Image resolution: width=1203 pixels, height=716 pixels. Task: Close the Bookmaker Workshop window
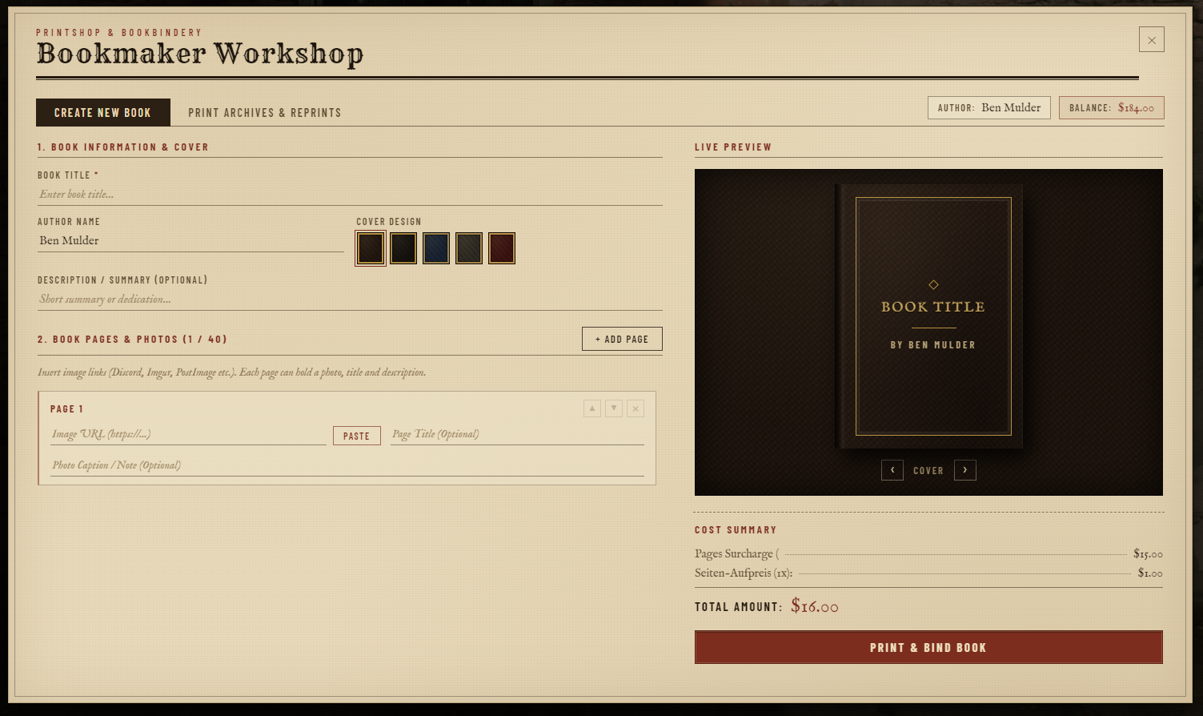[x=1152, y=39]
